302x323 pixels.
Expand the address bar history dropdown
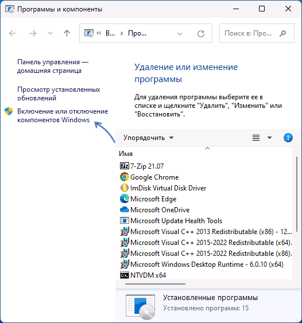(x=180, y=34)
